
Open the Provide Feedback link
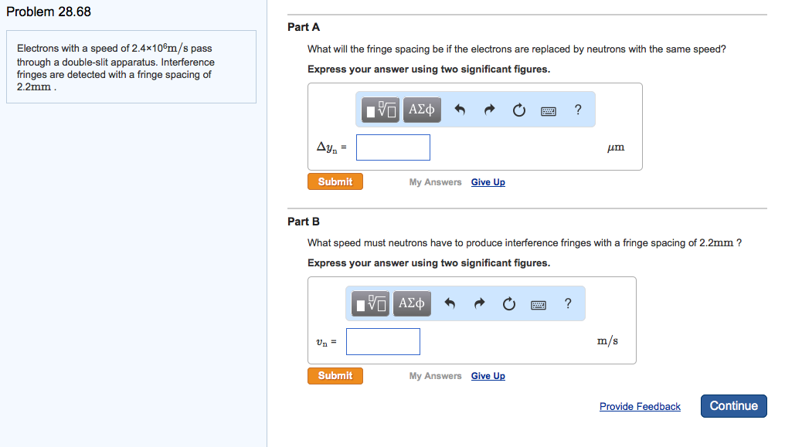click(640, 407)
